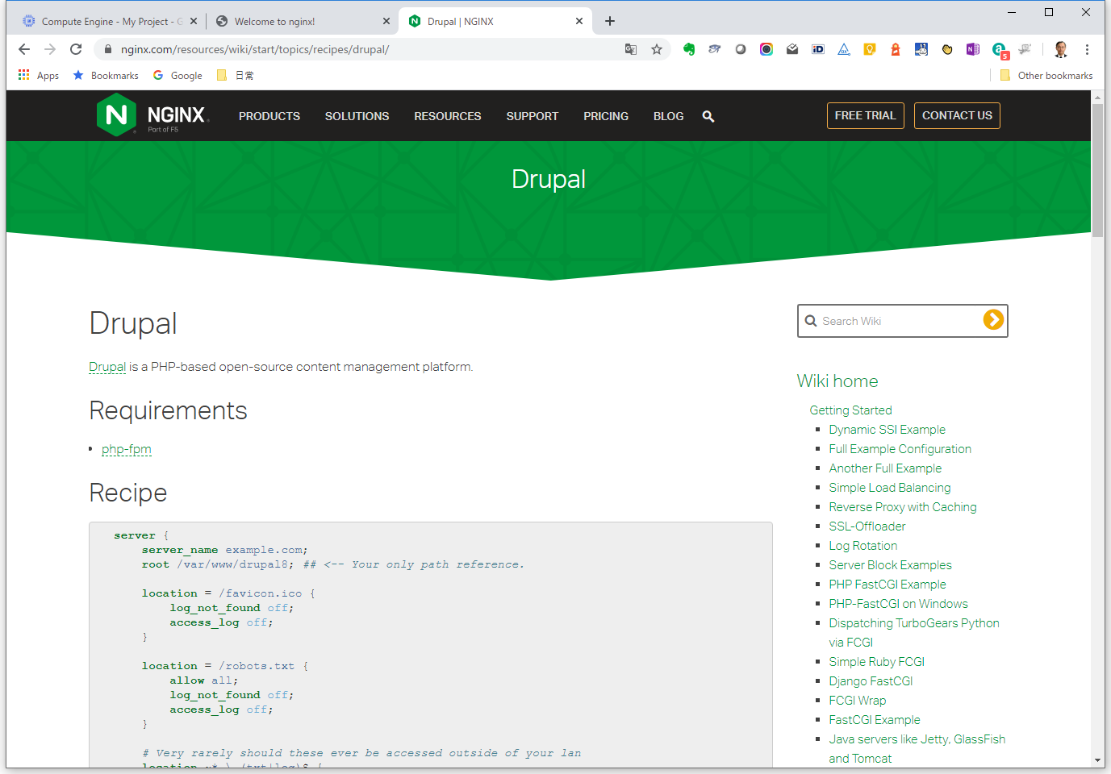Open Simple Load Balancing link
Screen dimensions: 1111x774
(x=889, y=488)
